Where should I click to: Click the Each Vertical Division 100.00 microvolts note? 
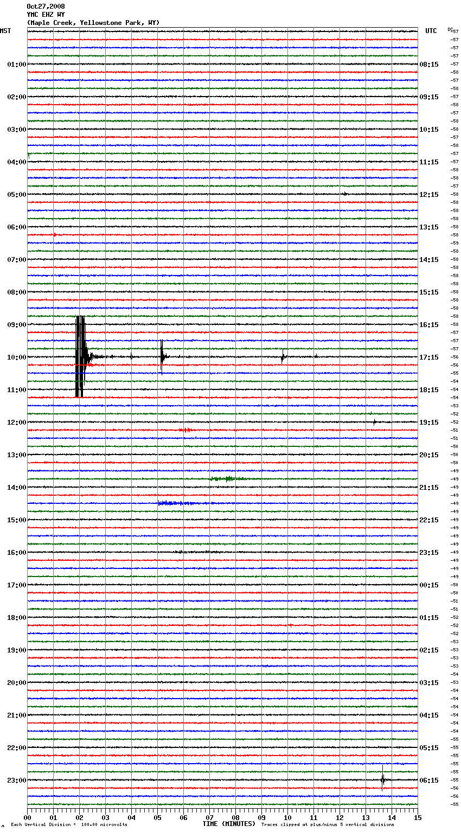coord(69,825)
